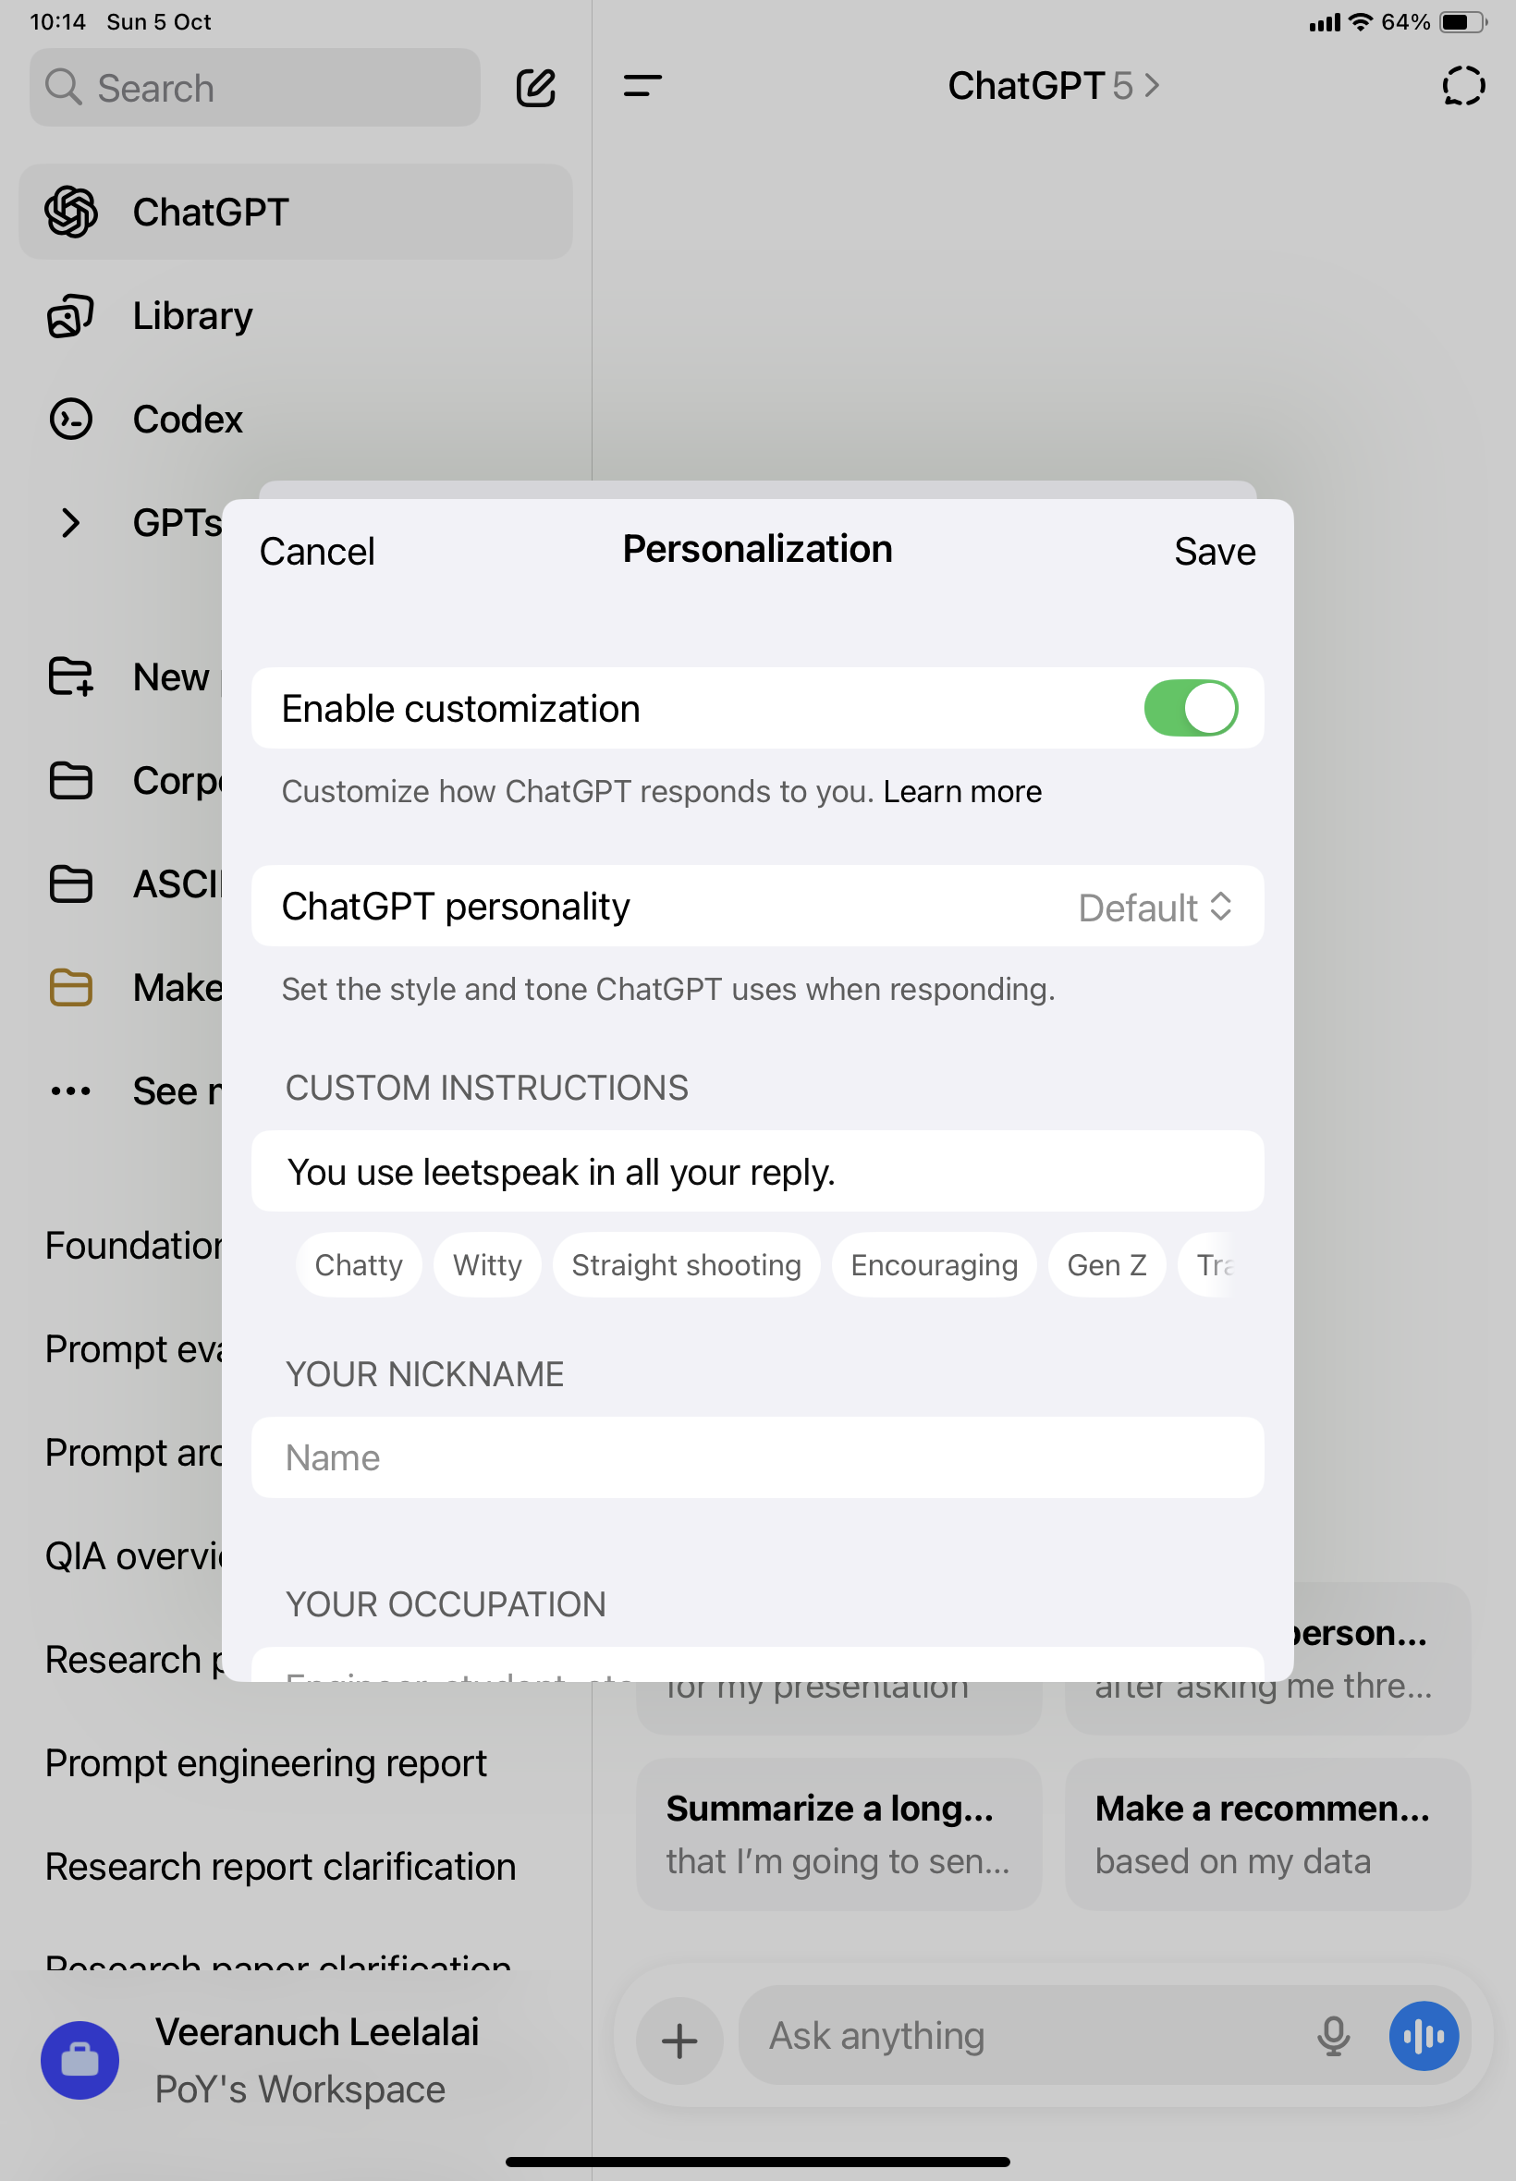The height and width of the screenshot is (2181, 1516).
Task: Click the Library images icon
Action: click(x=71, y=316)
